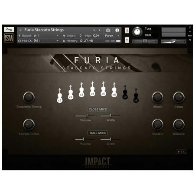This screenshot has width=195, height=195.
Task: Select the x6 violin ensemble size
Action: click(114, 90)
